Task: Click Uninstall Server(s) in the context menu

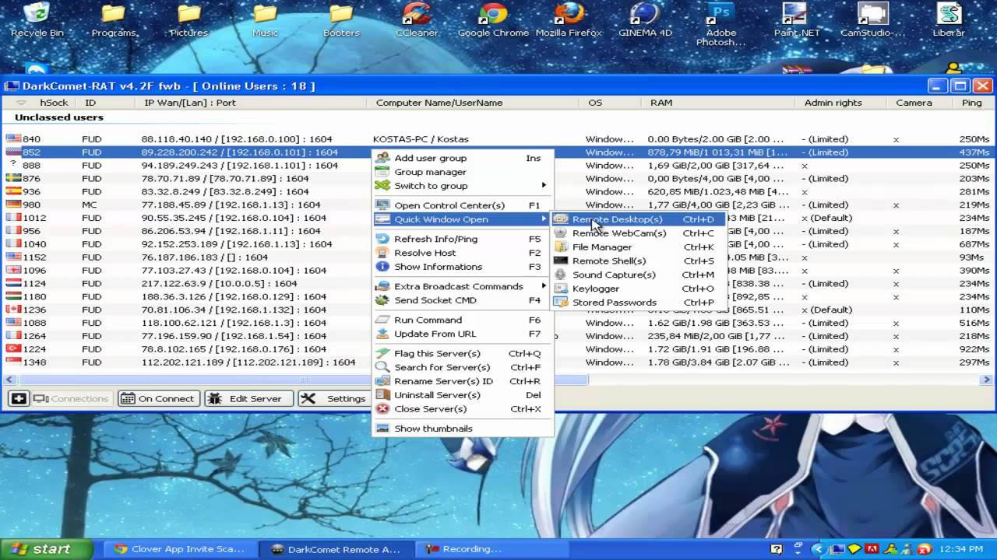Action: tap(461, 395)
